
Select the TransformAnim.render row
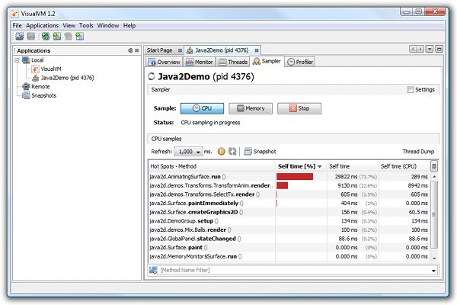point(289,185)
